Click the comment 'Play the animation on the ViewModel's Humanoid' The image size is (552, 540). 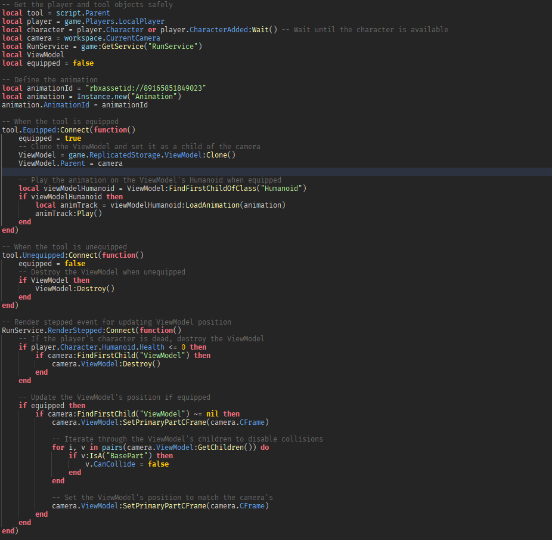[150, 180]
